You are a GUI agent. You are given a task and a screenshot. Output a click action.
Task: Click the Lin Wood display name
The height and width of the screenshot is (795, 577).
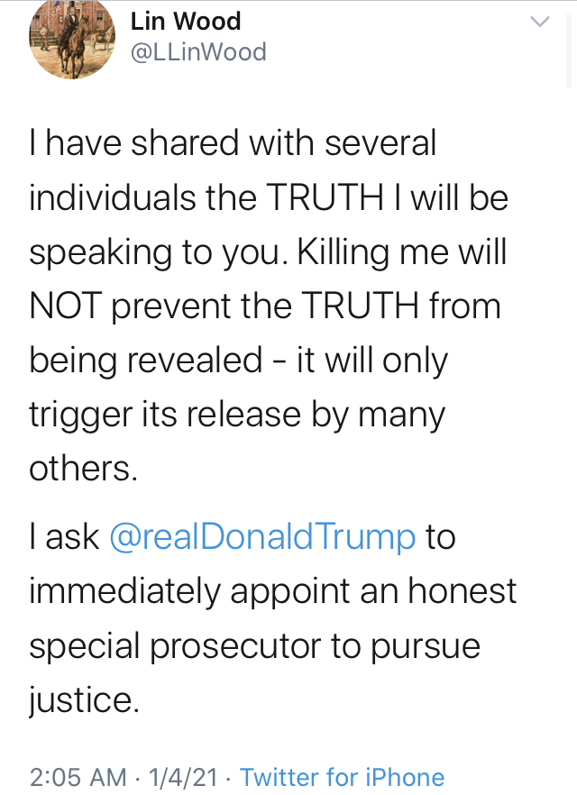(186, 22)
